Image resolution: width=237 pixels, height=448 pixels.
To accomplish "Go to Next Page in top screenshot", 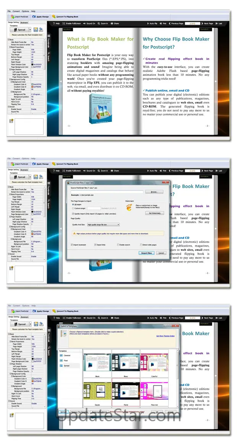I will tap(207, 23).
